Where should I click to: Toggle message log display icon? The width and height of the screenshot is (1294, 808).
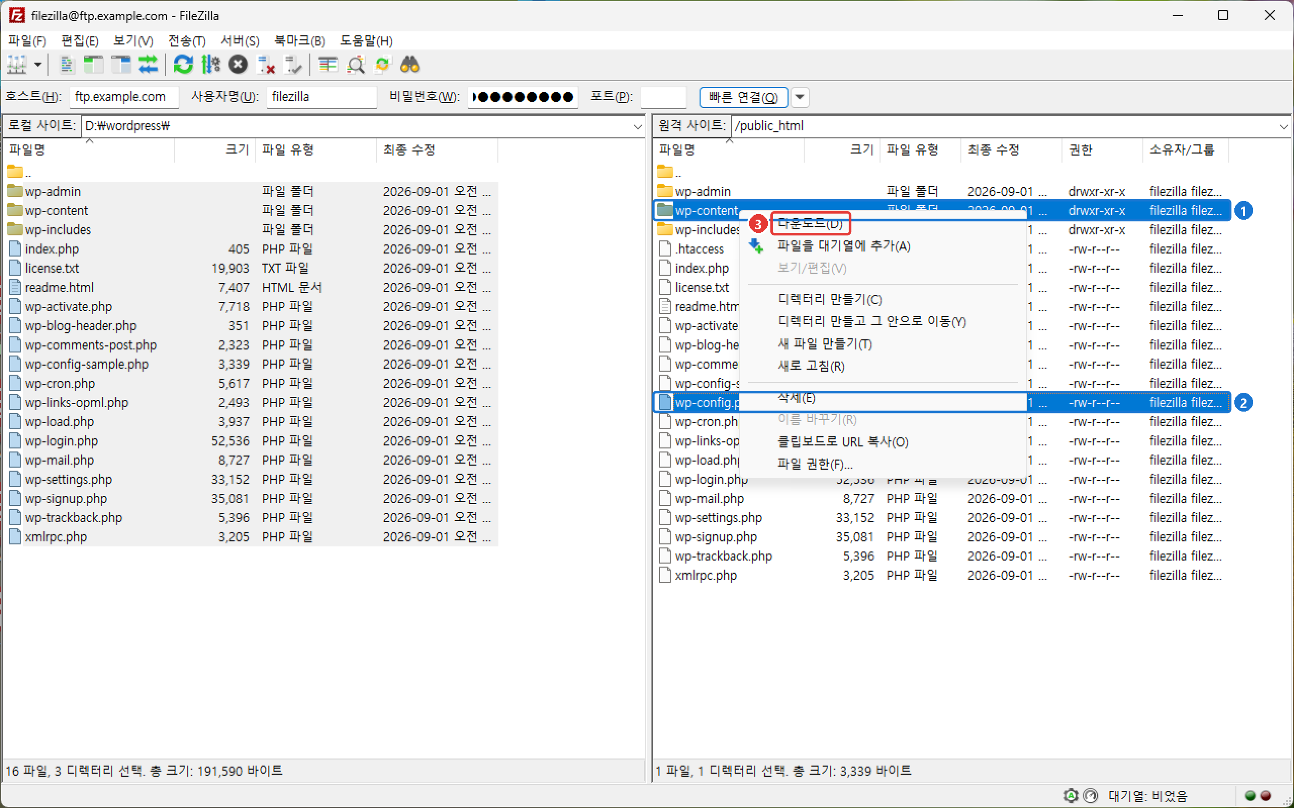[x=66, y=65]
